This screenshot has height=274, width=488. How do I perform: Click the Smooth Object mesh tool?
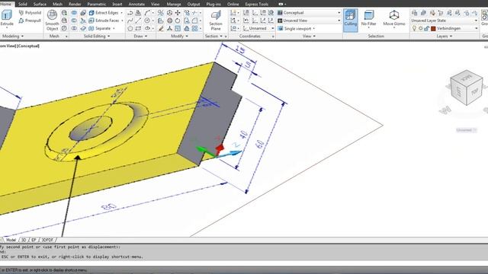52,21
